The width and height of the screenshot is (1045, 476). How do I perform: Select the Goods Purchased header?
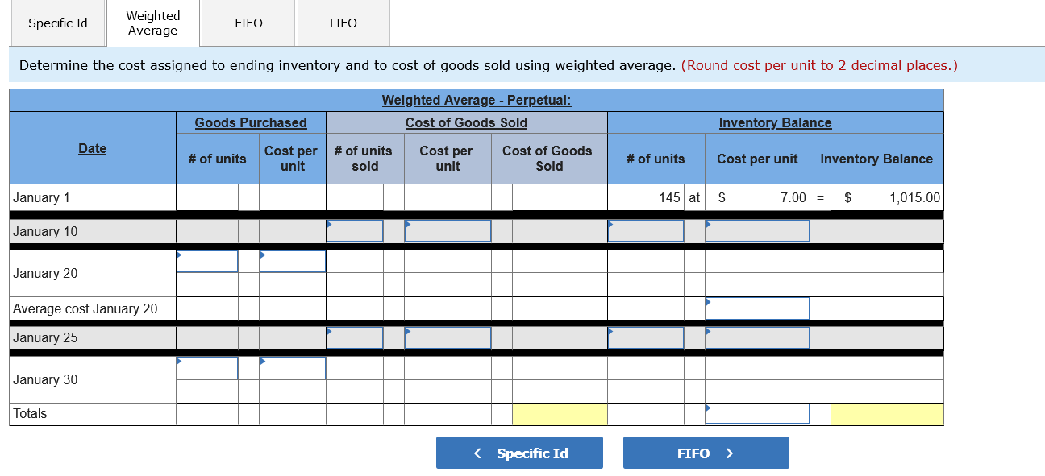pos(251,122)
